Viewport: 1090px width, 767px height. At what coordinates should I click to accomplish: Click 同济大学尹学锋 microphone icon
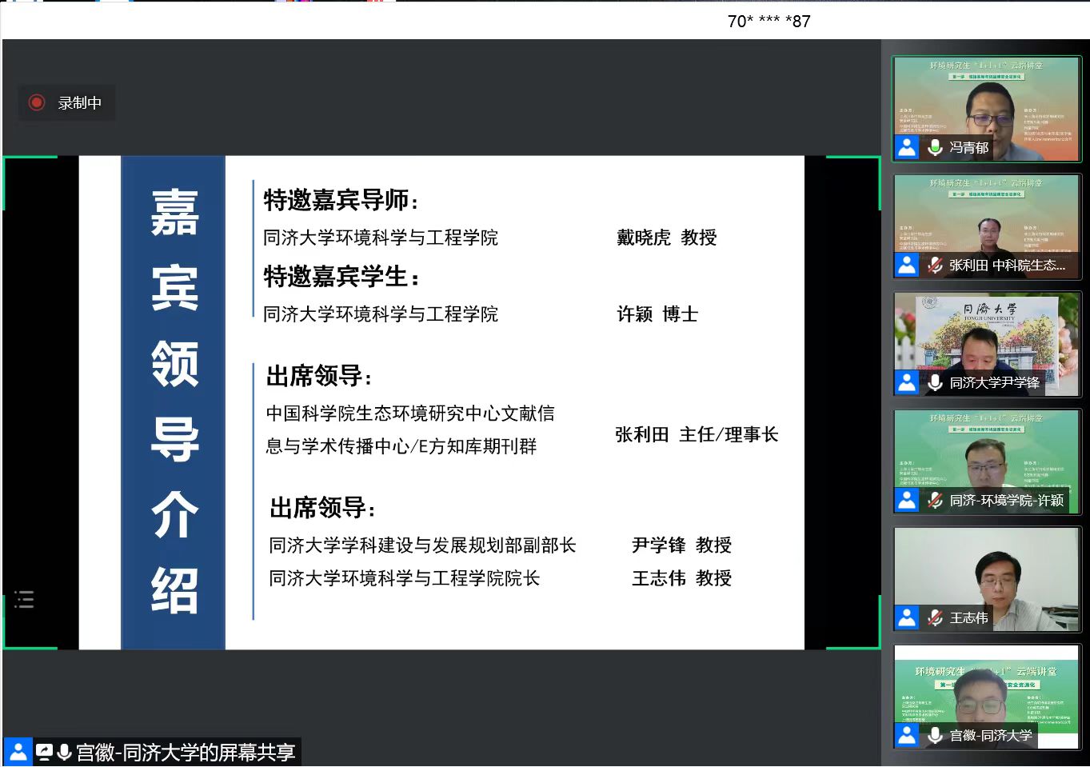click(935, 383)
